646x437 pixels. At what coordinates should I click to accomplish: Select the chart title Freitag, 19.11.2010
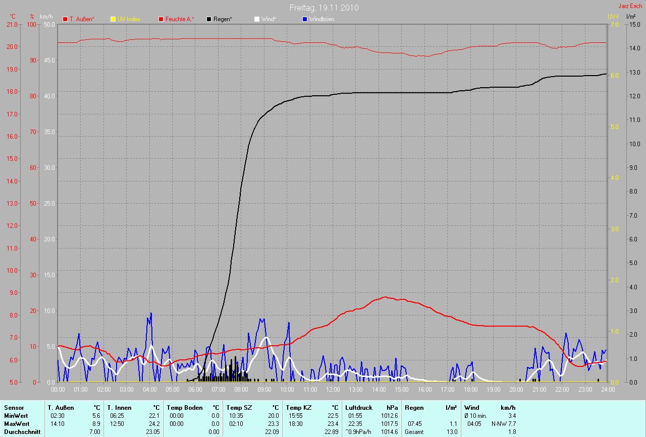324,8
